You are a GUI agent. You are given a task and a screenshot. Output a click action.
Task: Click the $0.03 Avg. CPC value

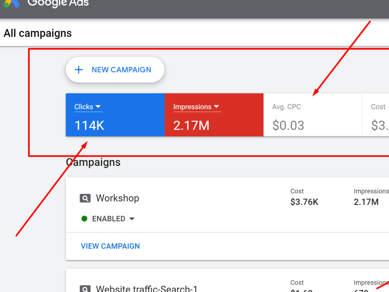[x=288, y=125]
